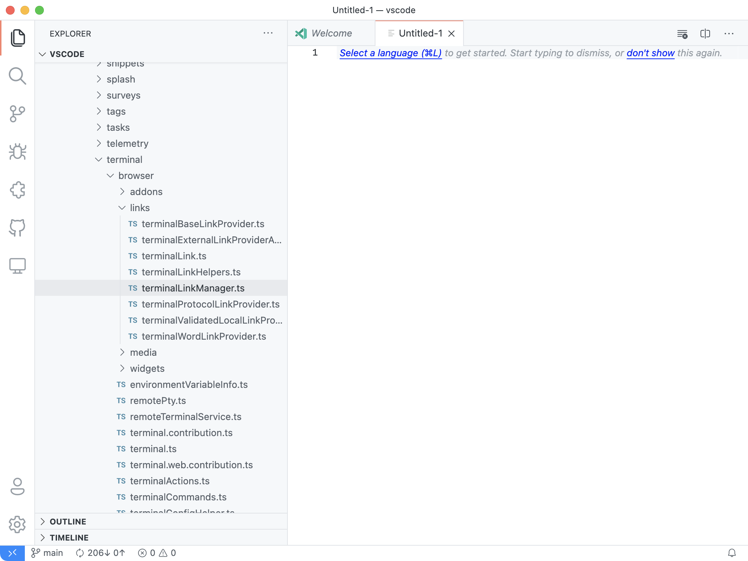The height and width of the screenshot is (561, 748).
Task: Expand the telemetry folder
Action: [127, 144]
